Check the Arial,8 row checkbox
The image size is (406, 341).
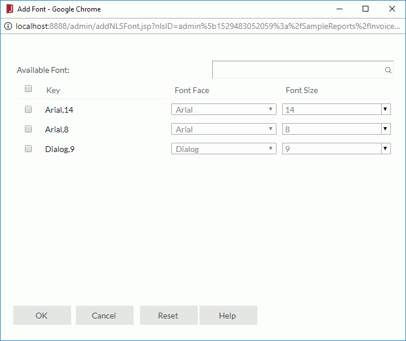(28, 129)
